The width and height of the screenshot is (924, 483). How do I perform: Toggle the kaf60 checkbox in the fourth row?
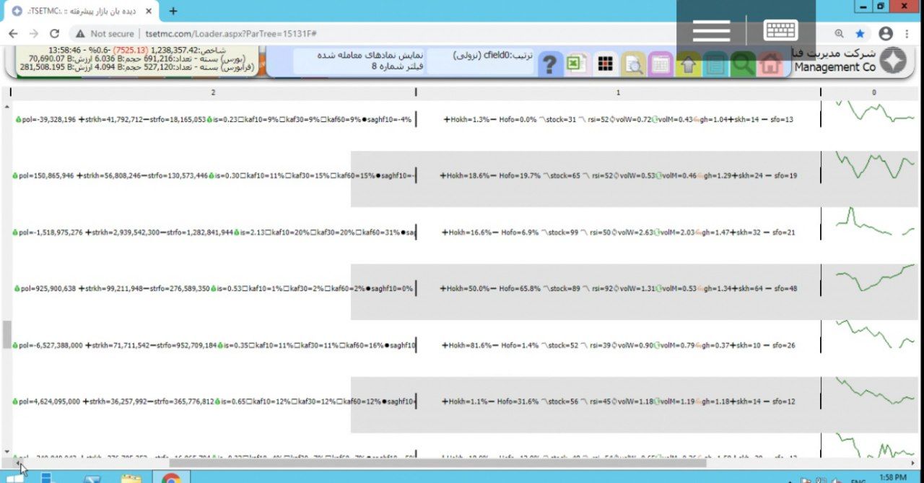pos(328,288)
